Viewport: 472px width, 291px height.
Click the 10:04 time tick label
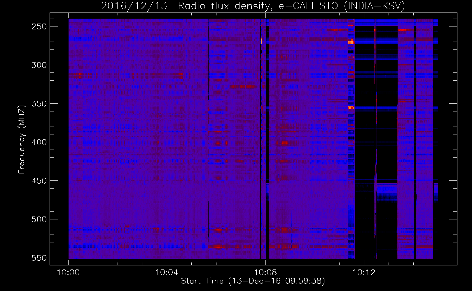click(167, 273)
